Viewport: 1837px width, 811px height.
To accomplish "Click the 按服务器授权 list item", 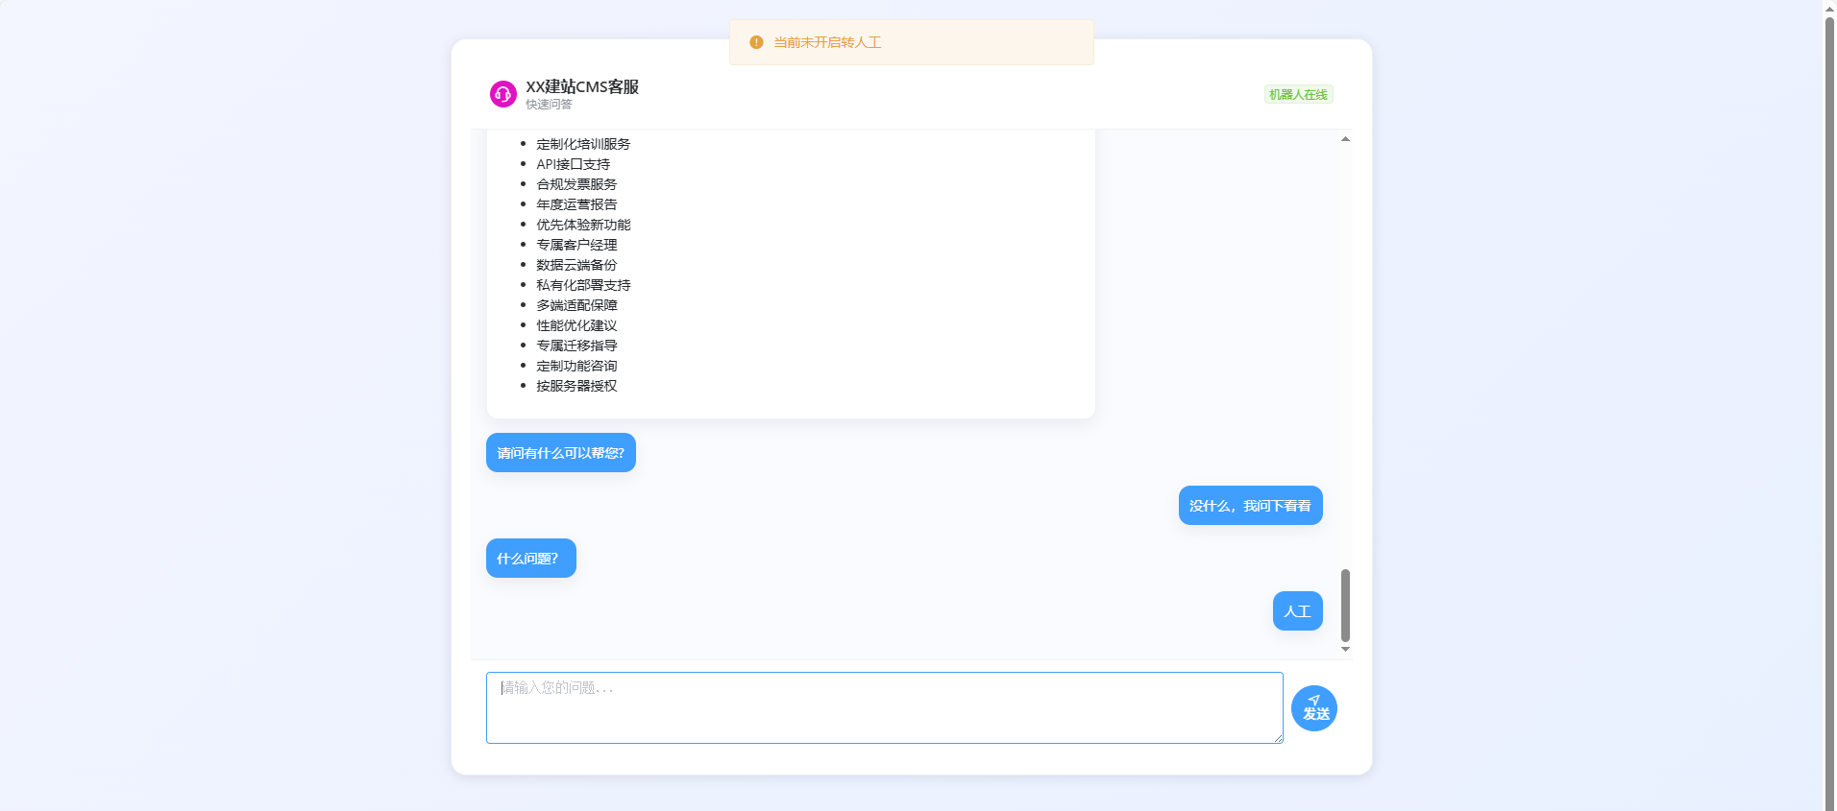I will pos(576,386).
